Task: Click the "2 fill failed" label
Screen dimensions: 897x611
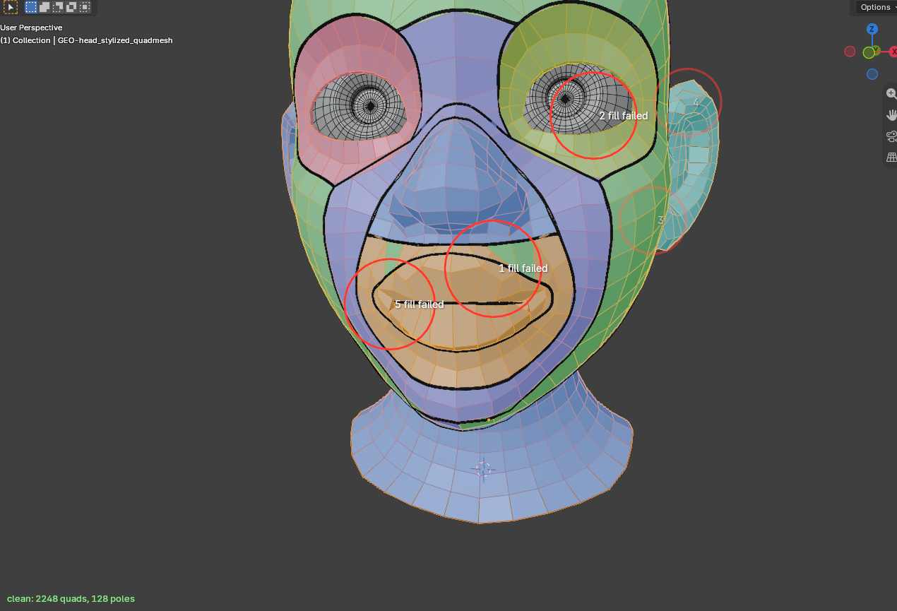Action: coord(623,116)
